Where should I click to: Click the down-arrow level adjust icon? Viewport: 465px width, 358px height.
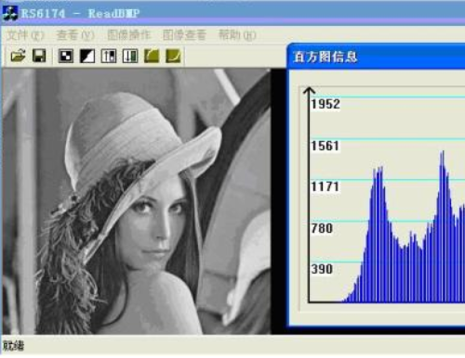pyautogui.click(x=130, y=57)
